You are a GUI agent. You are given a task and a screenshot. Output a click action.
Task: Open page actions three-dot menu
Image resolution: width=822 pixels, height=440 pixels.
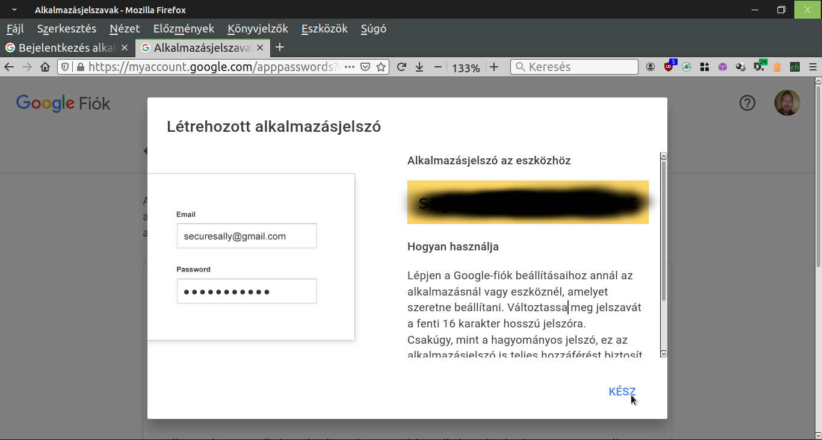pyautogui.click(x=350, y=67)
